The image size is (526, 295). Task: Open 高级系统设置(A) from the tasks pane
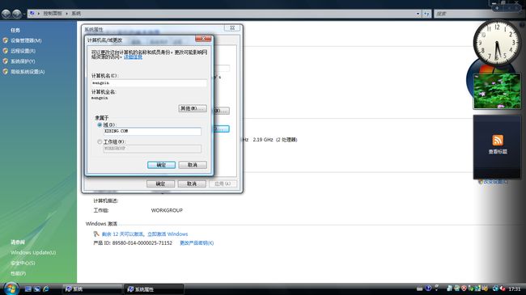28,72
